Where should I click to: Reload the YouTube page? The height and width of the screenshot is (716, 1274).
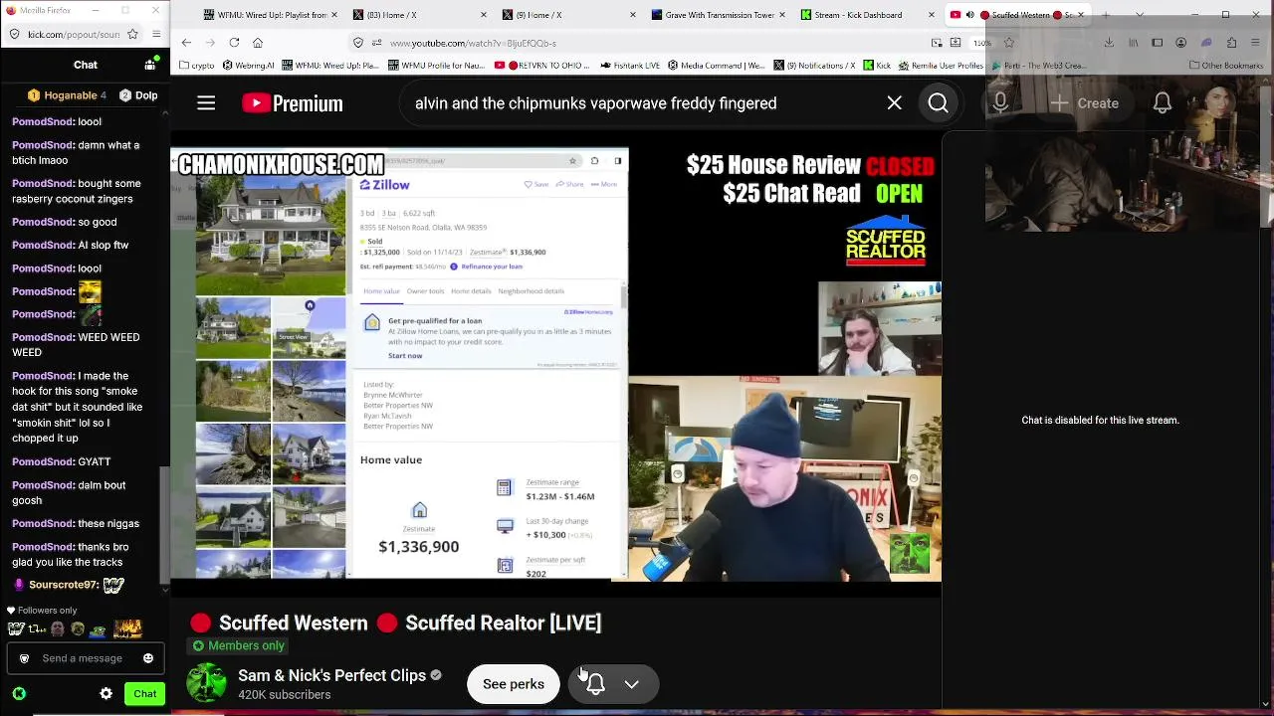pos(234,43)
